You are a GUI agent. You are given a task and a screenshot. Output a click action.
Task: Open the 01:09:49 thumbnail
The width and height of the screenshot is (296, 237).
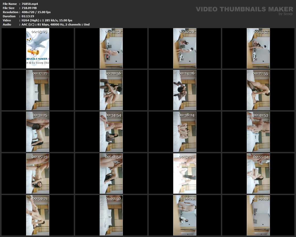(258, 215)
